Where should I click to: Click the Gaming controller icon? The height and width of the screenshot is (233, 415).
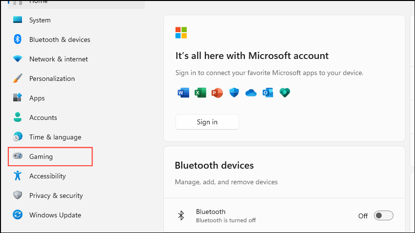click(18, 156)
